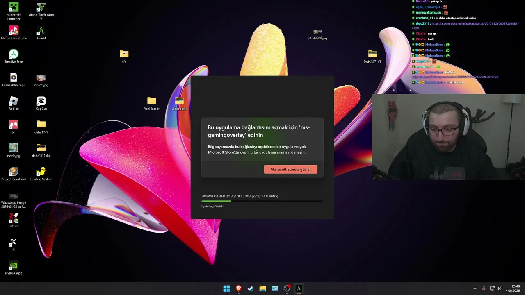Open the ExitLag desktop icon
525x295 pixels.
(14, 220)
